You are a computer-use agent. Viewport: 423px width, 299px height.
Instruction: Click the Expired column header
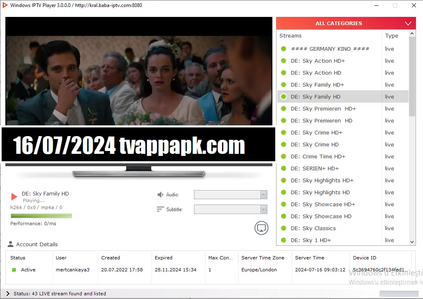(x=163, y=258)
